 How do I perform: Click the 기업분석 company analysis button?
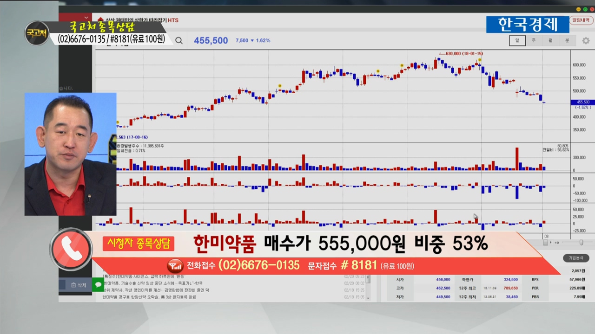click(x=576, y=258)
